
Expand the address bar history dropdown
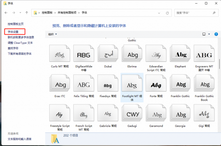point(159,13)
